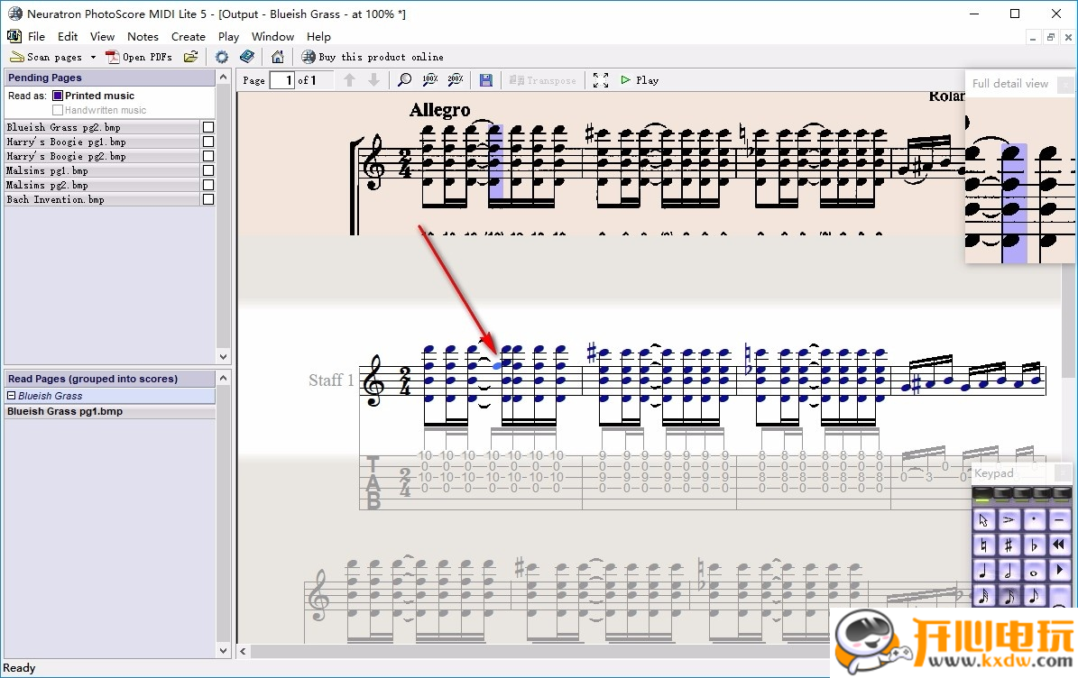
Task: Click the Page number input field
Action: click(x=283, y=80)
